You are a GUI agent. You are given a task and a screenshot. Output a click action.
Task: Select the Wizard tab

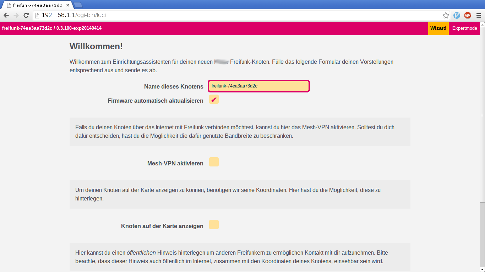tap(438, 28)
